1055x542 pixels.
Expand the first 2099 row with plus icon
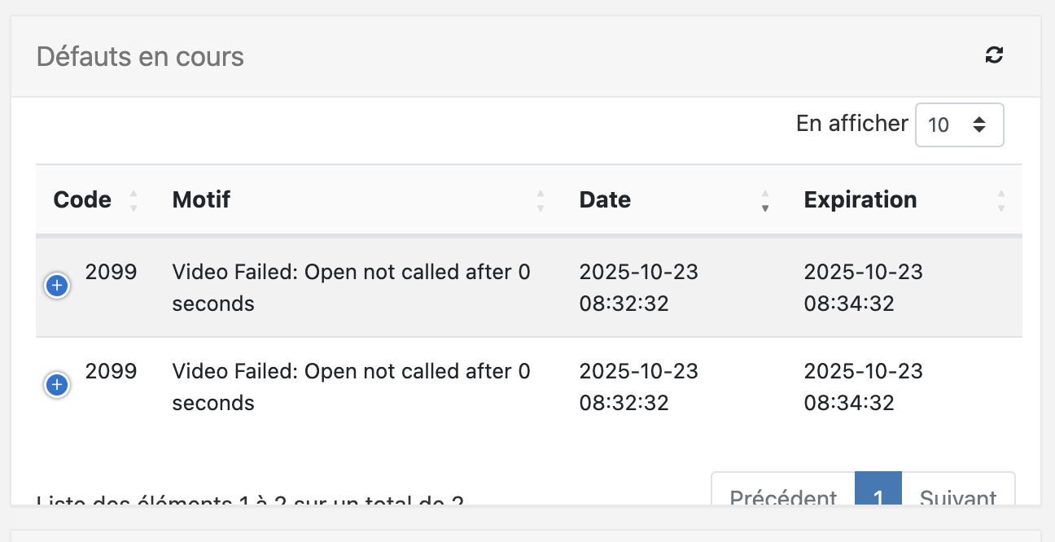coord(57,286)
